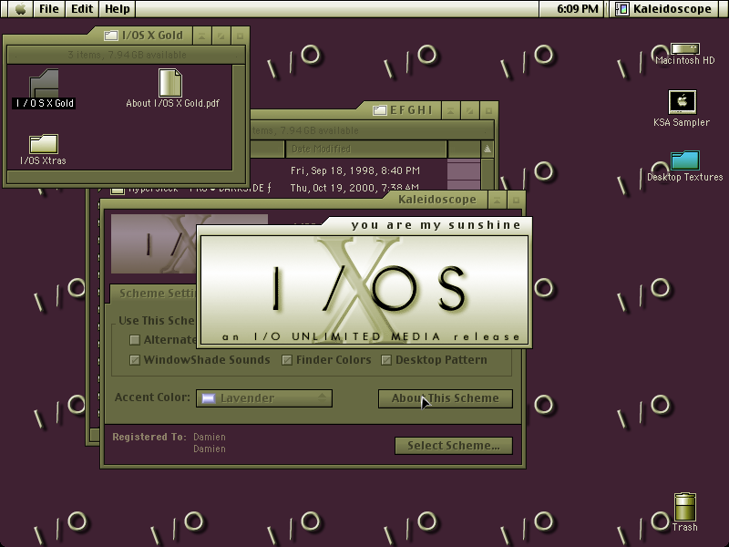This screenshot has height=547, width=729.
Task: Open the File menu
Action: click(49, 9)
